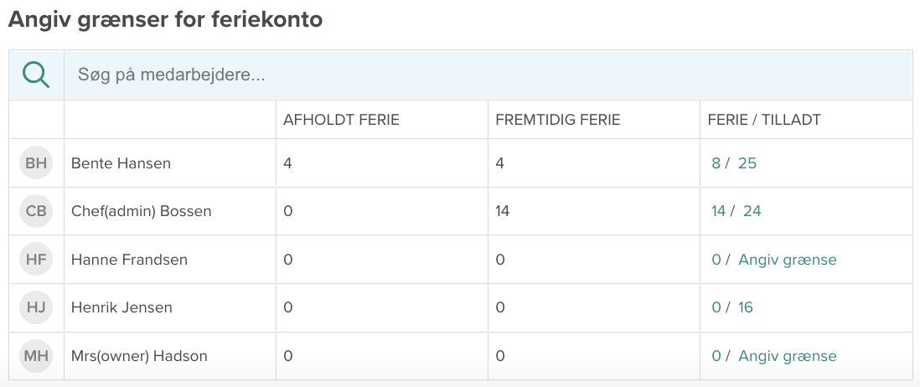The image size is (920, 387).
Task: Click the MH avatar icon
Action: pos(36,356)
